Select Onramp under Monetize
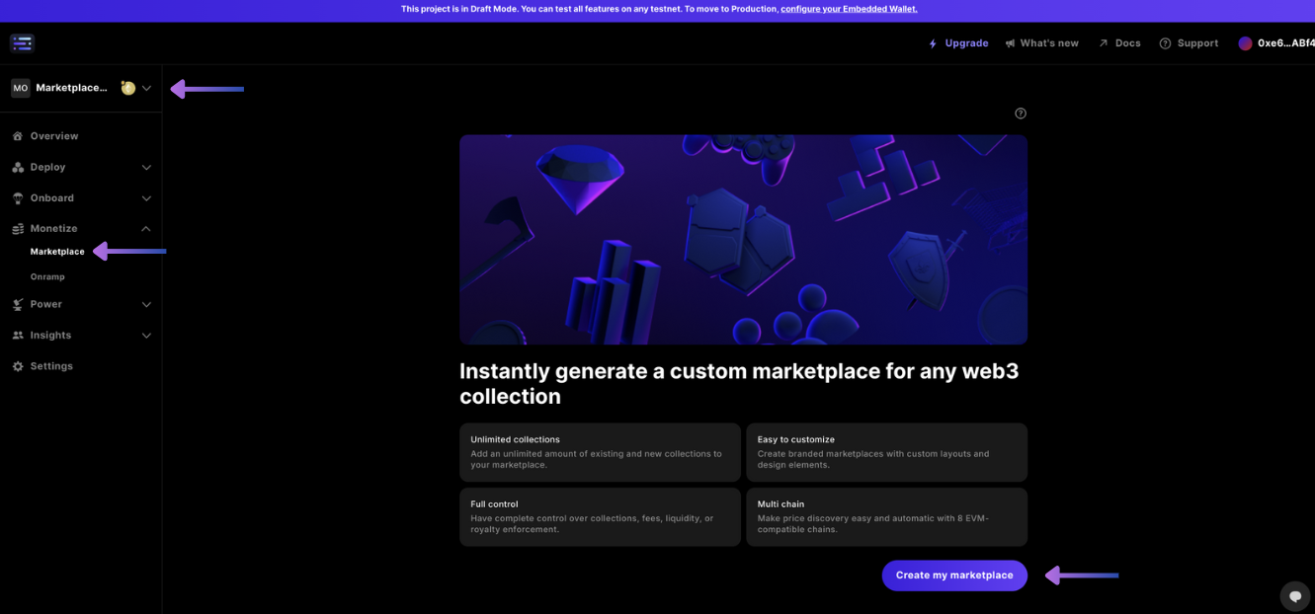This screenshot has height=614, width=1315. point(47,276)
